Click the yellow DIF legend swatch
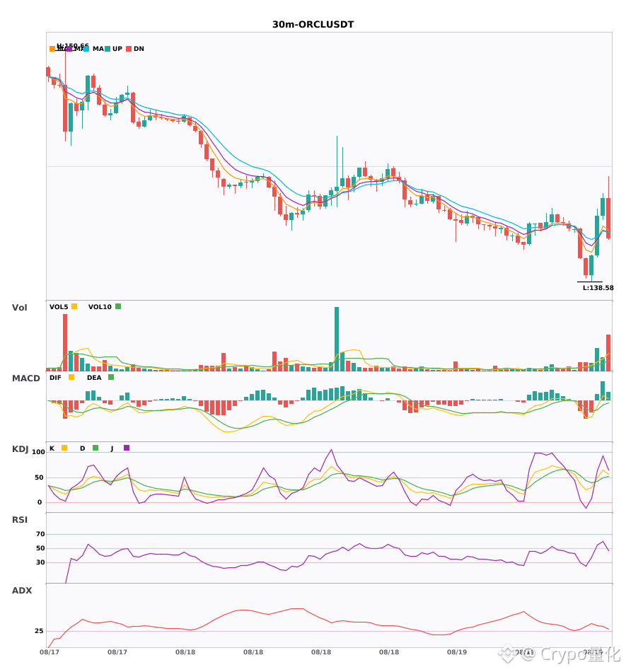This screenshot has height=672, width=626. [x=71, y=377]
